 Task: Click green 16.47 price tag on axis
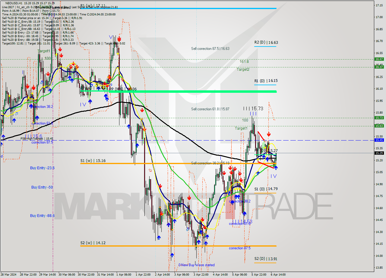click(379, 59)
